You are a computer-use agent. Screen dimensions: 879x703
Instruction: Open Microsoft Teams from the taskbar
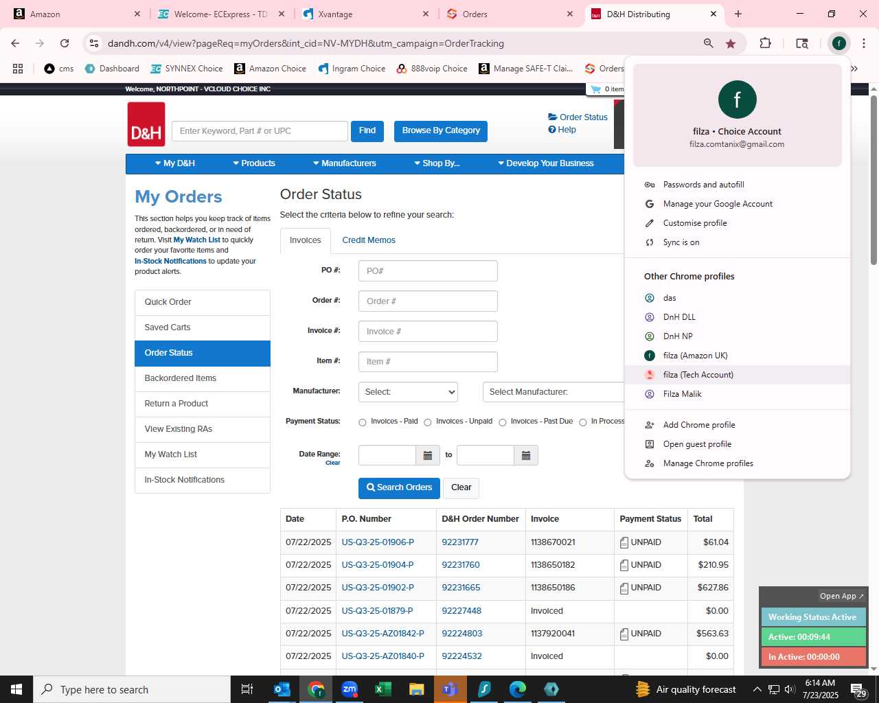click(x=450, y=689)
